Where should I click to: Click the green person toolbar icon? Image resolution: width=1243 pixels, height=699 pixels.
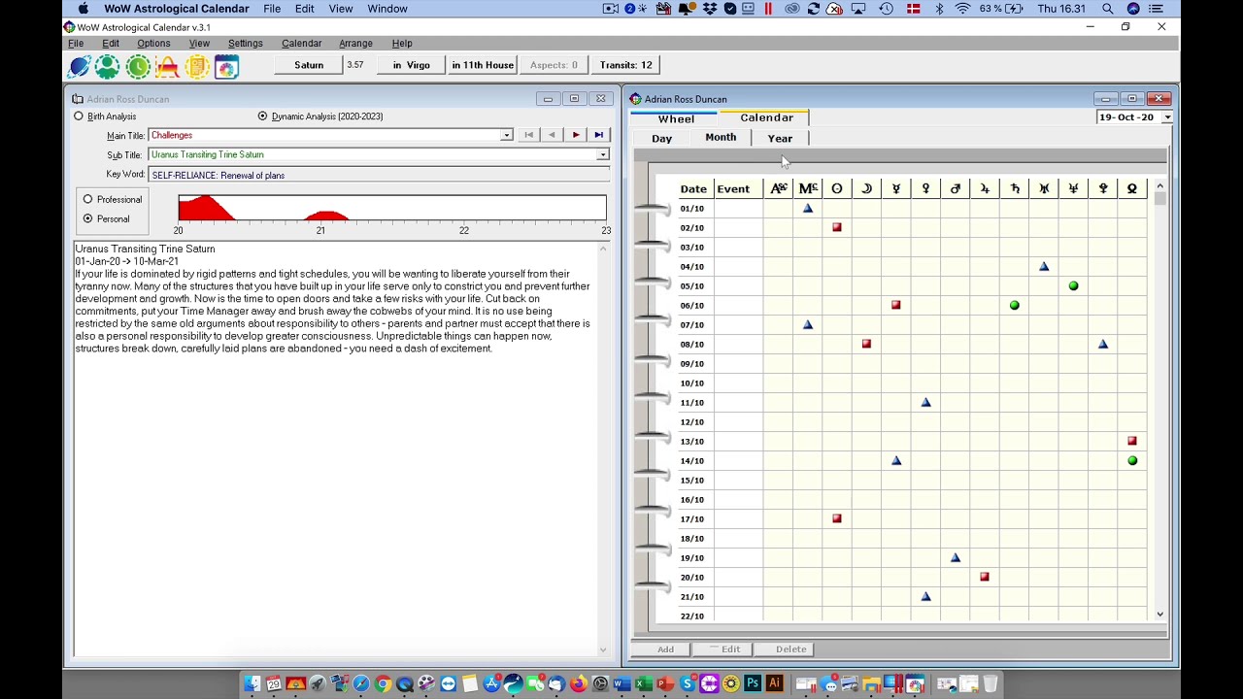tap(107, 66)
